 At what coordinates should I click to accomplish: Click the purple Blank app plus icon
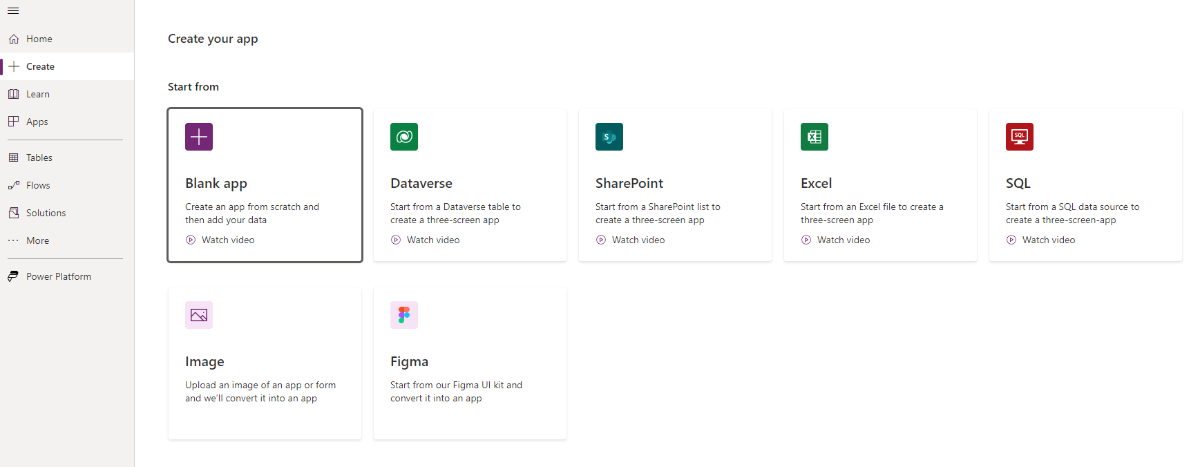199,137
